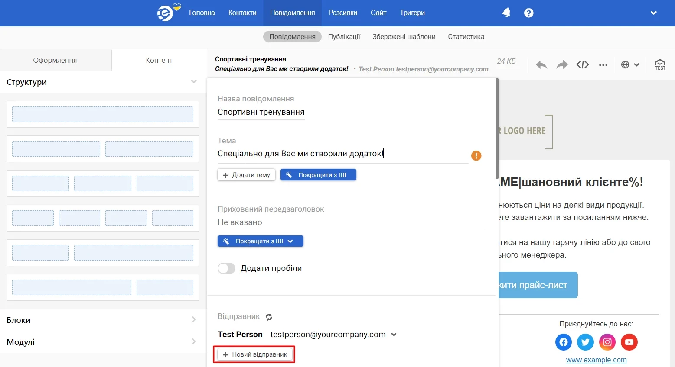The image size is (675, 367).
Task: Open preheader Покращити з ШІ dropdown
Action: (x=260, y=241)
